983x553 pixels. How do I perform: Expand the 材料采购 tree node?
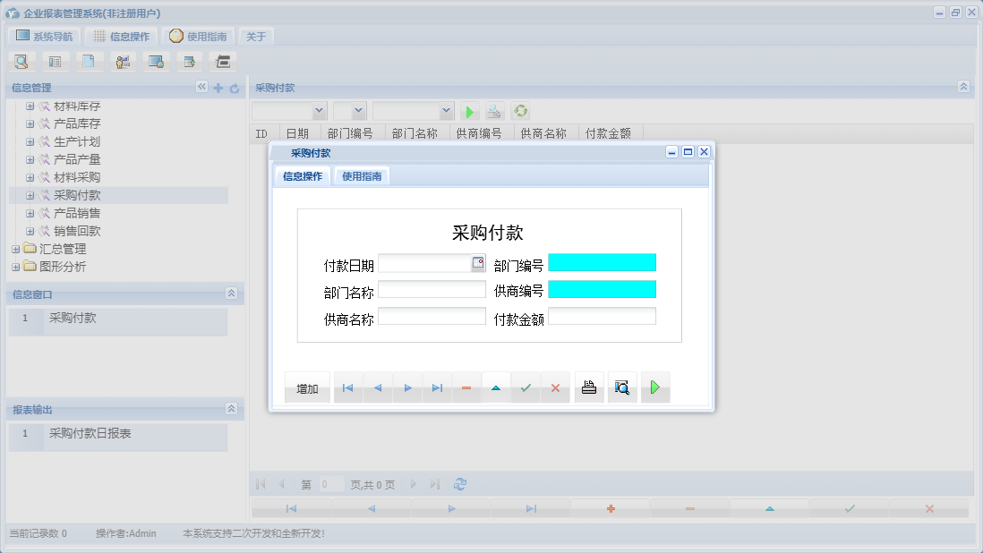(x=30, y=178)
